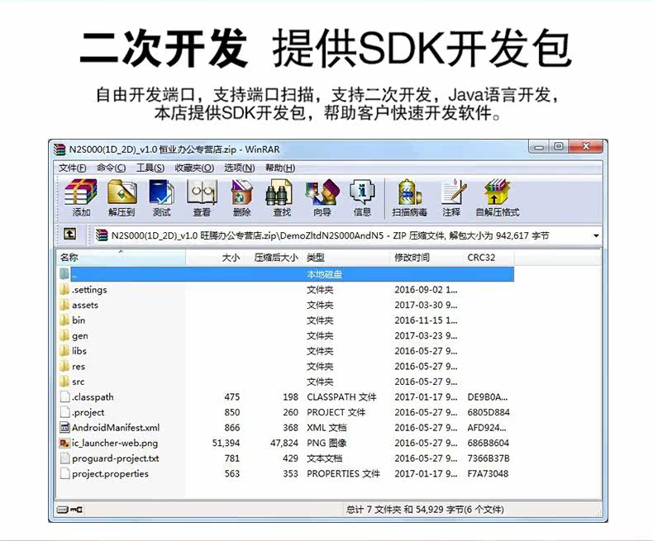Click CRC32 value 7366B37B
The image size is (653, 541).
click(488, 458)
